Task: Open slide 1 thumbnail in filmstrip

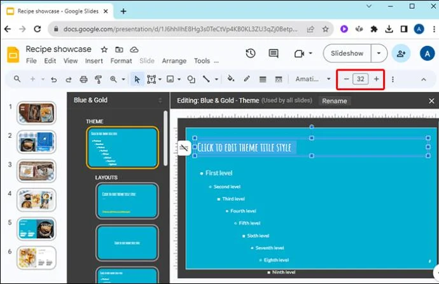Action: point(36,113)
